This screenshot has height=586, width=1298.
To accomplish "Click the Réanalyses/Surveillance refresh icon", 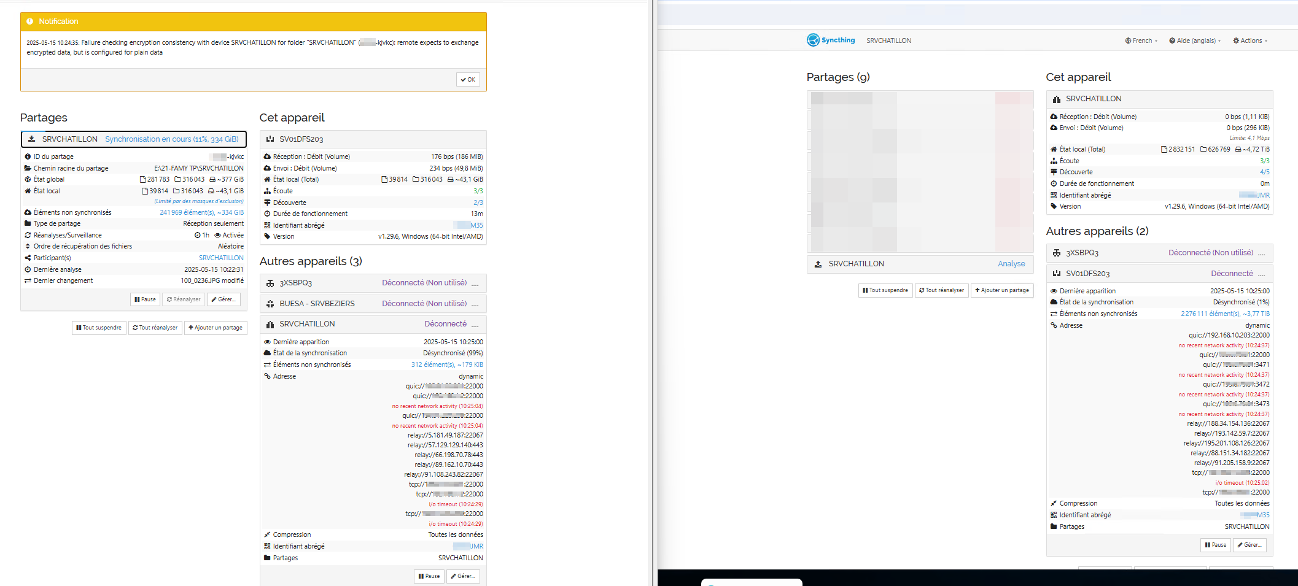I will point(28,235).
